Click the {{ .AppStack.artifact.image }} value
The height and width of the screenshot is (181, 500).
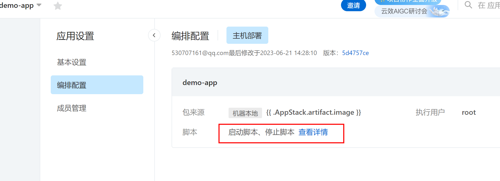[x=314, y=112]
